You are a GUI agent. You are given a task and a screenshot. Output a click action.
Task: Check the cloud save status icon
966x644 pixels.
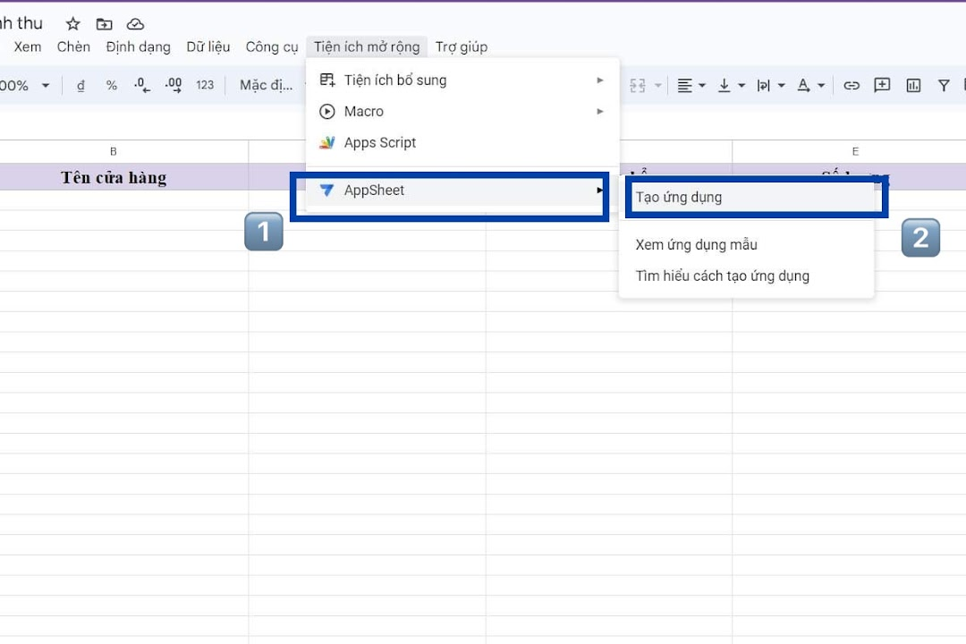pos(135,24)
